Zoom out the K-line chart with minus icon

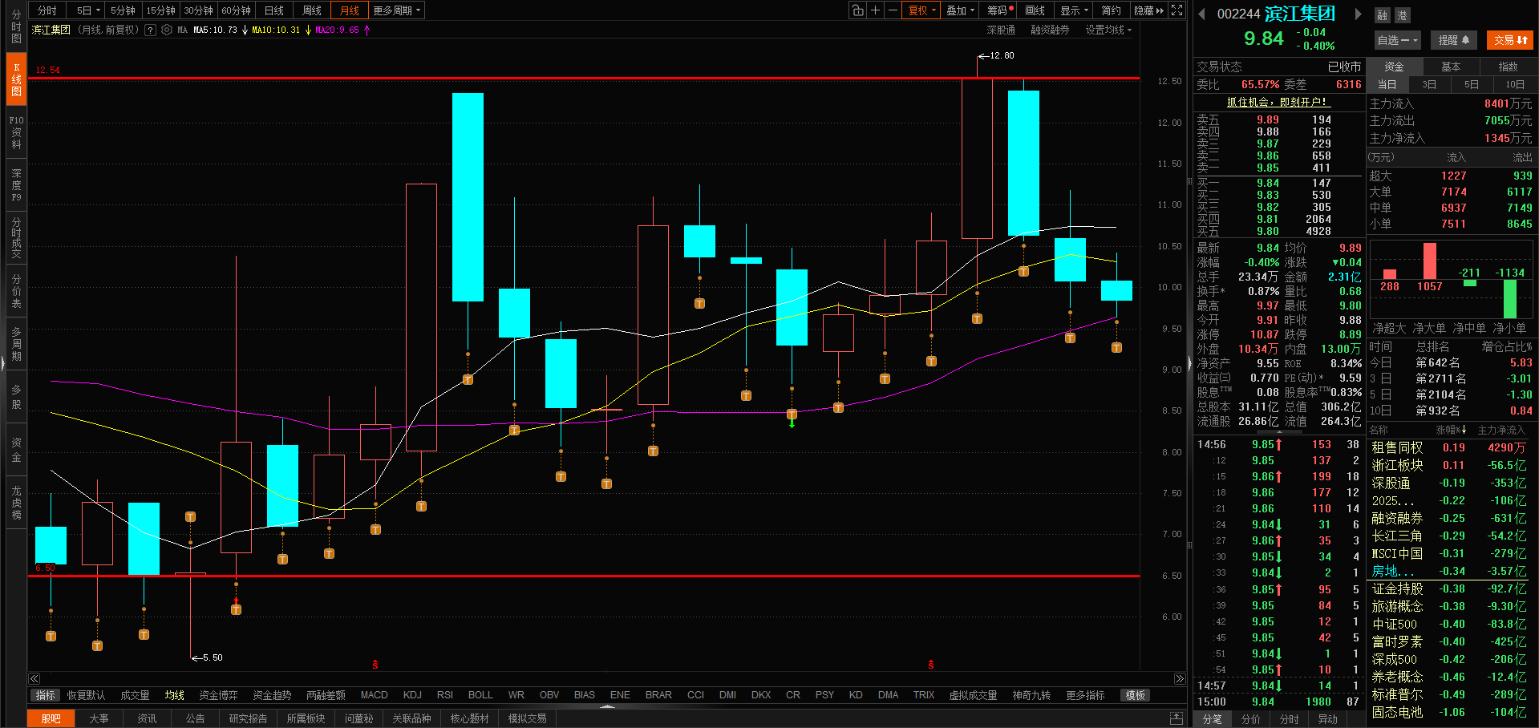tap(893, 10)
